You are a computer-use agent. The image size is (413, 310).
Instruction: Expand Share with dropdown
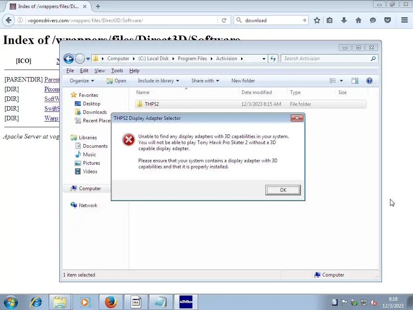point(205,81)
